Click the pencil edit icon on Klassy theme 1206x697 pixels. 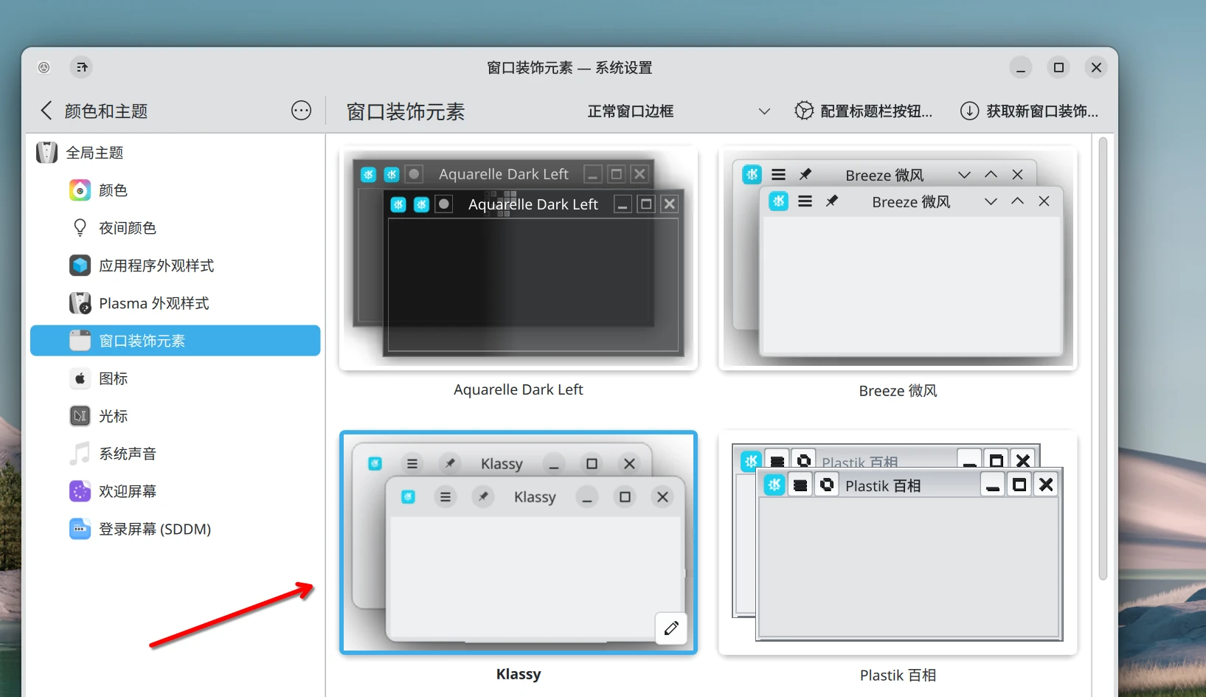tap(671, 628)
